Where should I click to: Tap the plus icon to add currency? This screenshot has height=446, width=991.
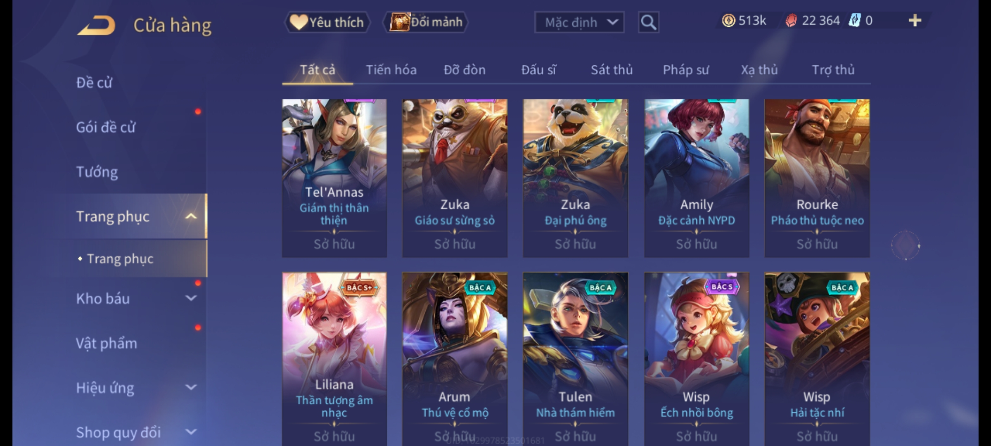click(x=915, y=21)
